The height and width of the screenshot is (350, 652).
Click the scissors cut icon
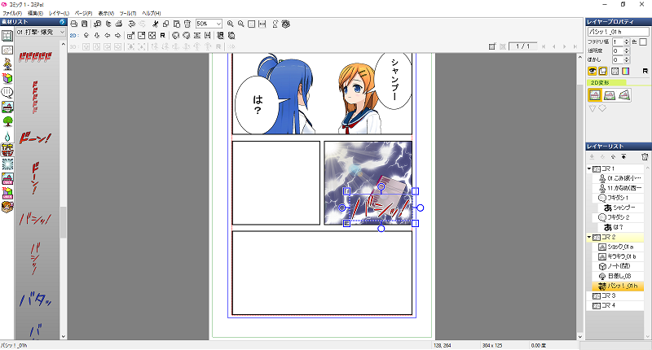(155, 24)
